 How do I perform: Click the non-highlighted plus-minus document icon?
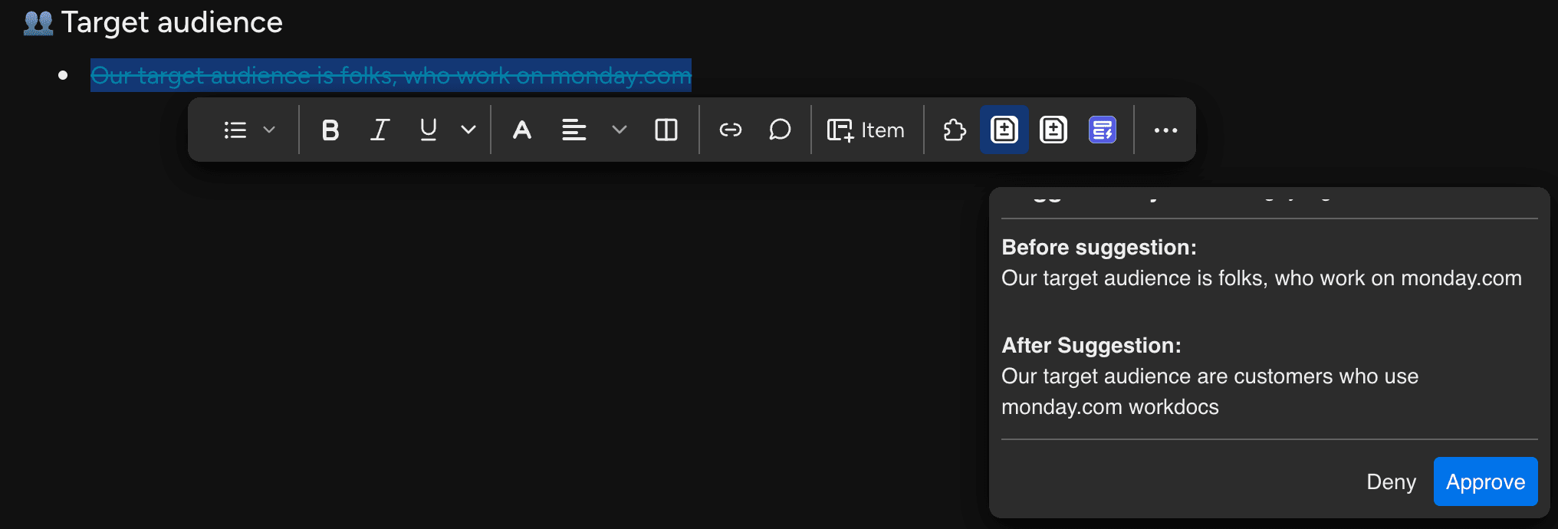point(1053,130)
